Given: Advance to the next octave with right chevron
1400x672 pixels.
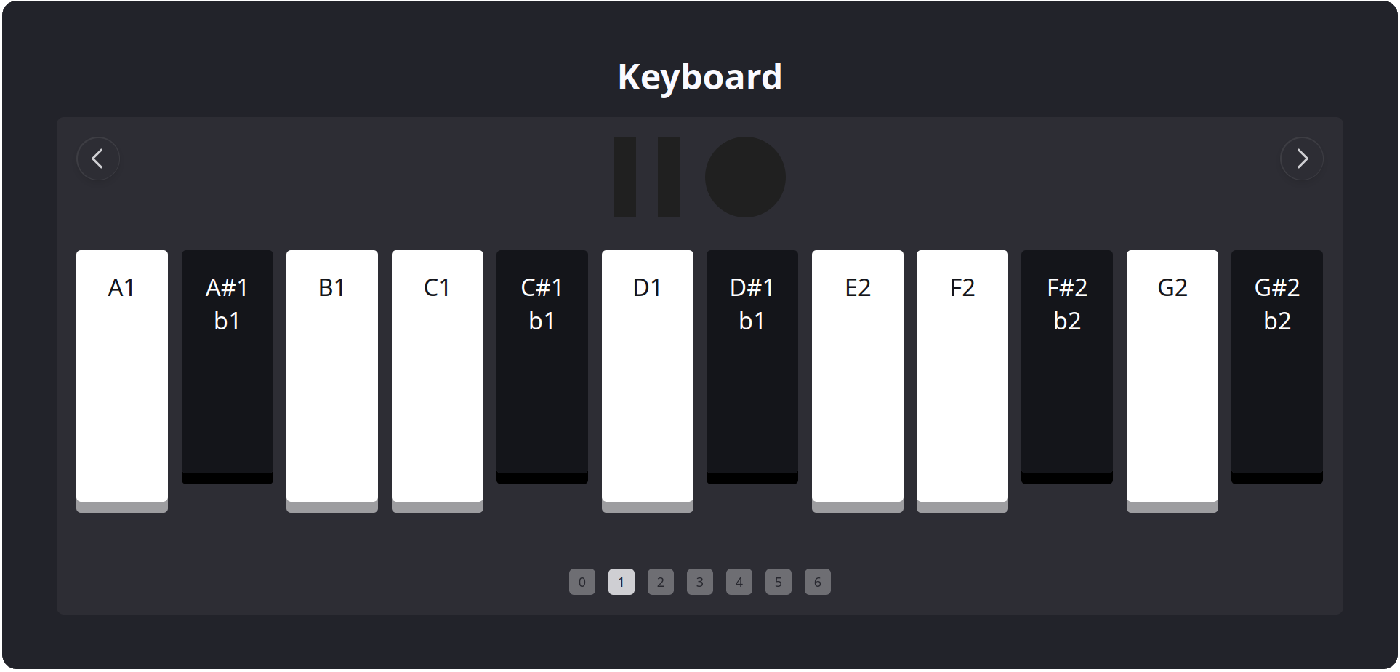Looking at the screenshot, I should coord(1302,159).
